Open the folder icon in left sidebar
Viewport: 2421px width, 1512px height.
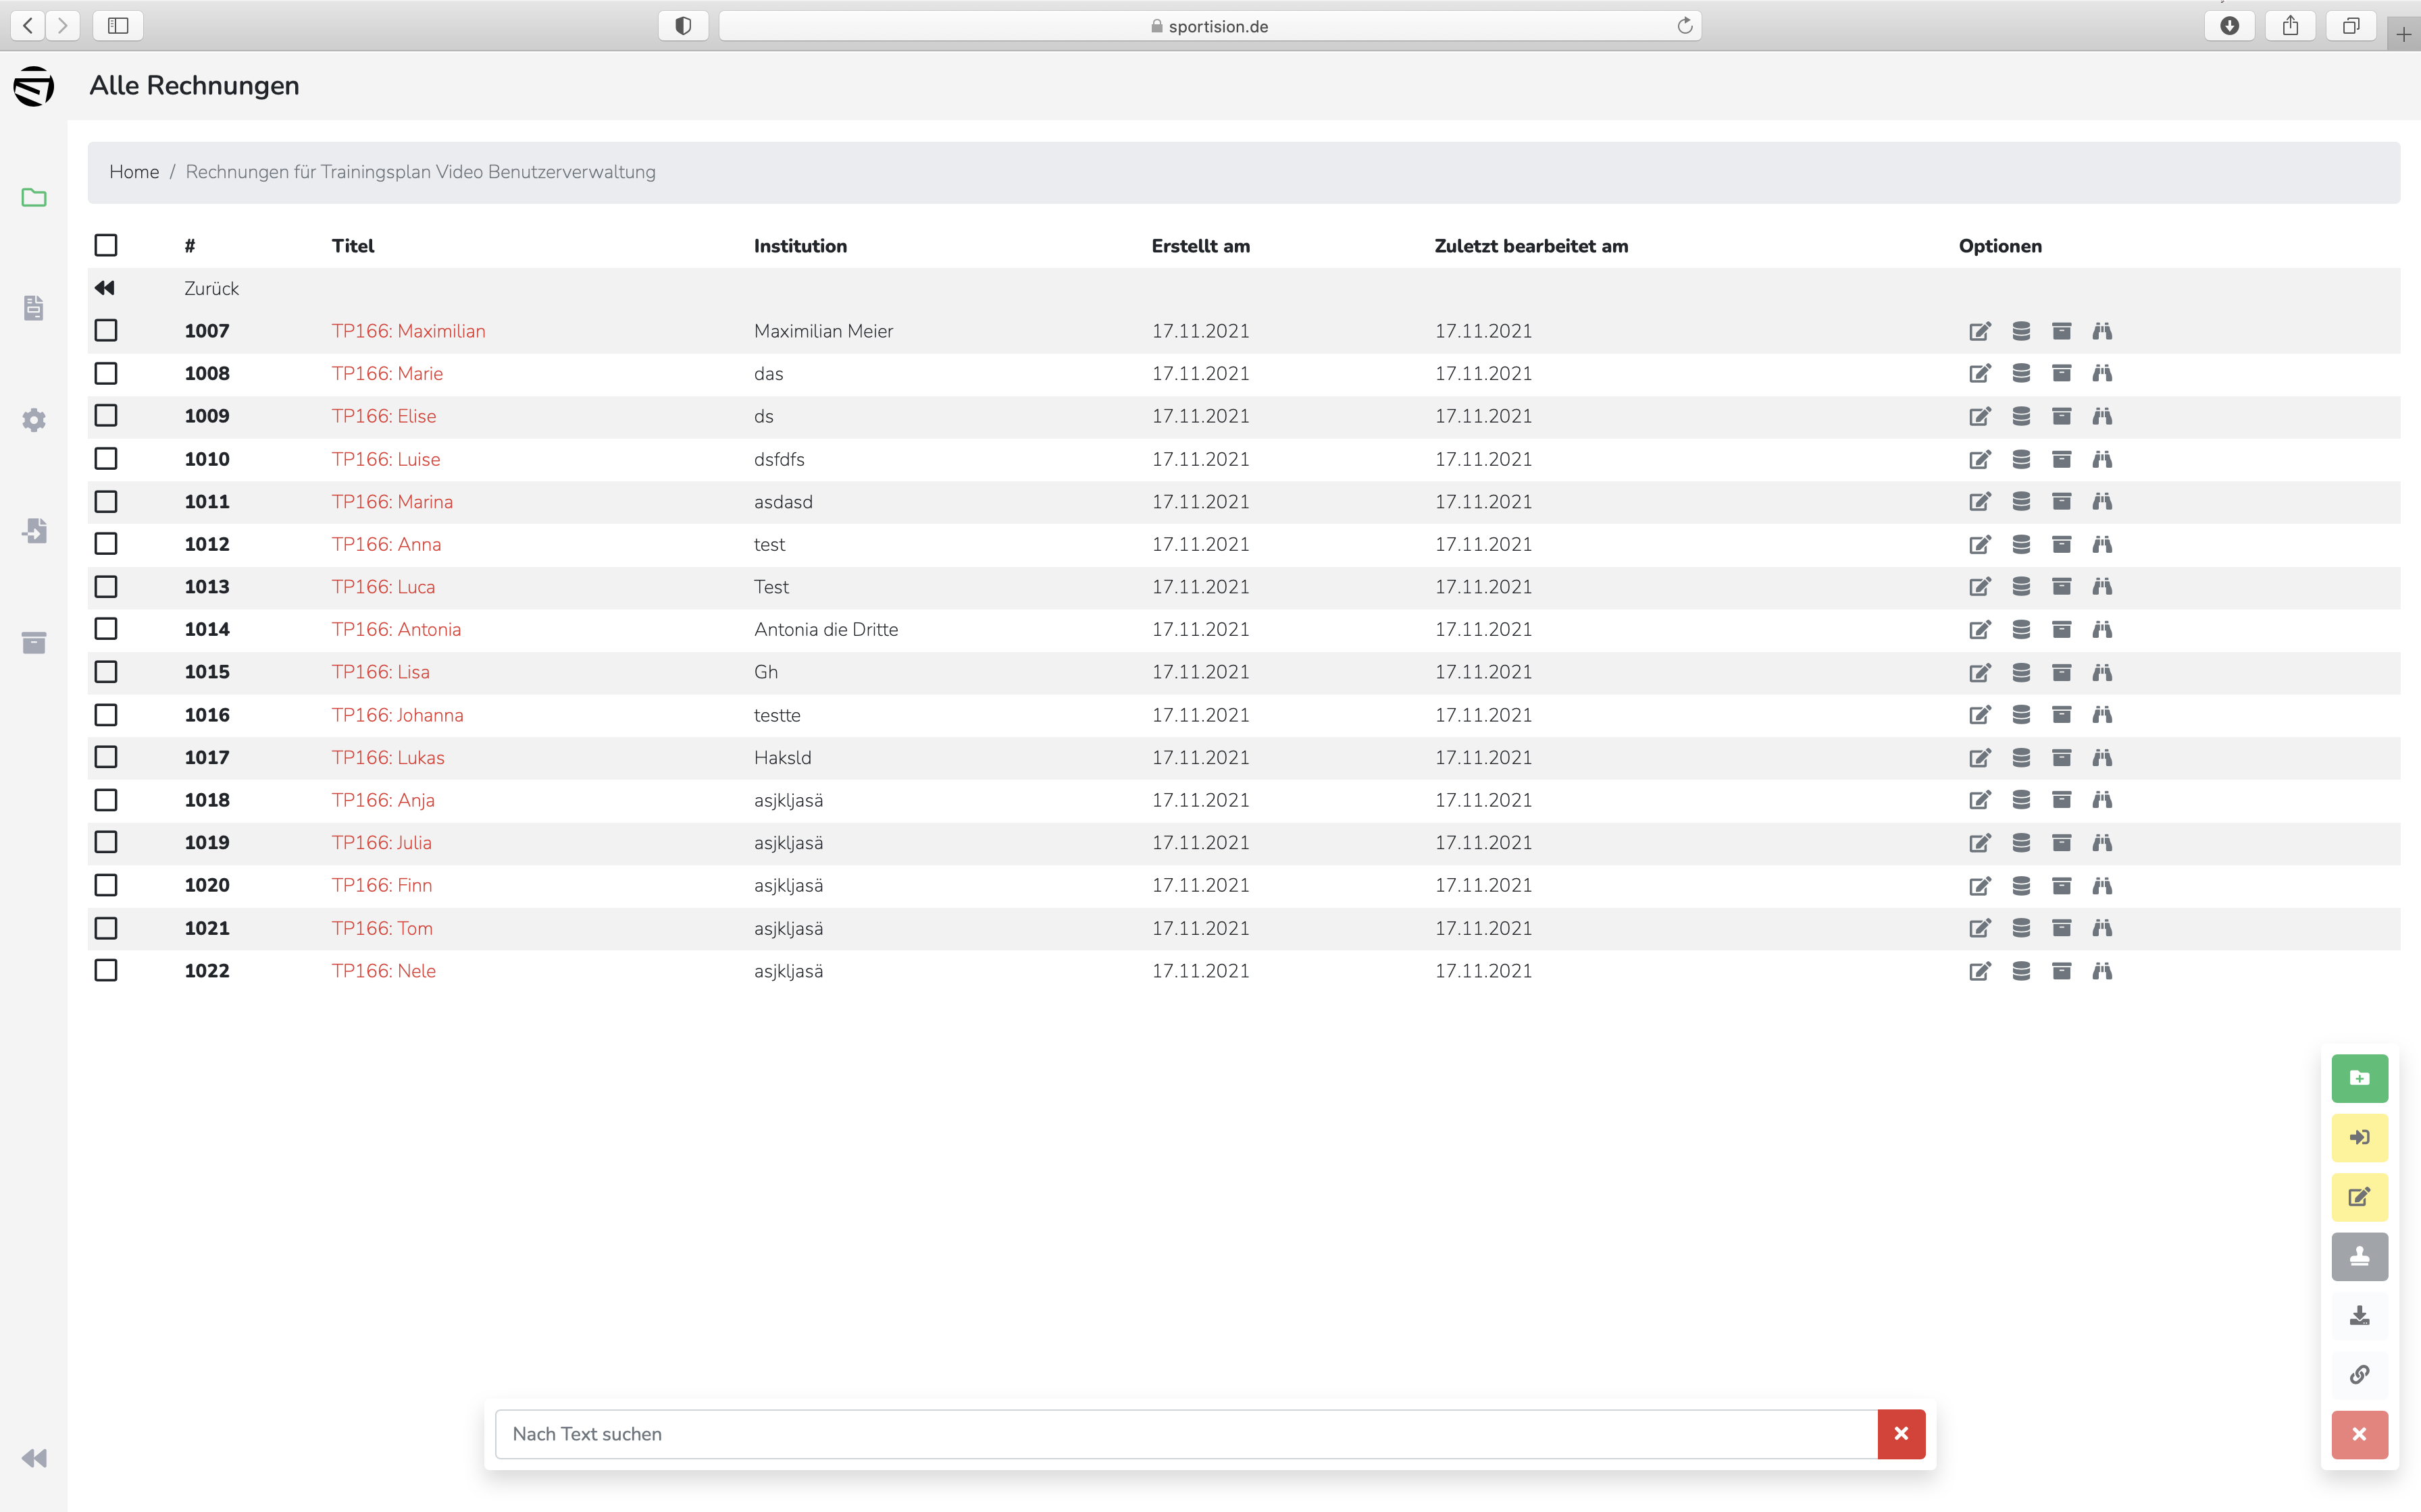34,198
